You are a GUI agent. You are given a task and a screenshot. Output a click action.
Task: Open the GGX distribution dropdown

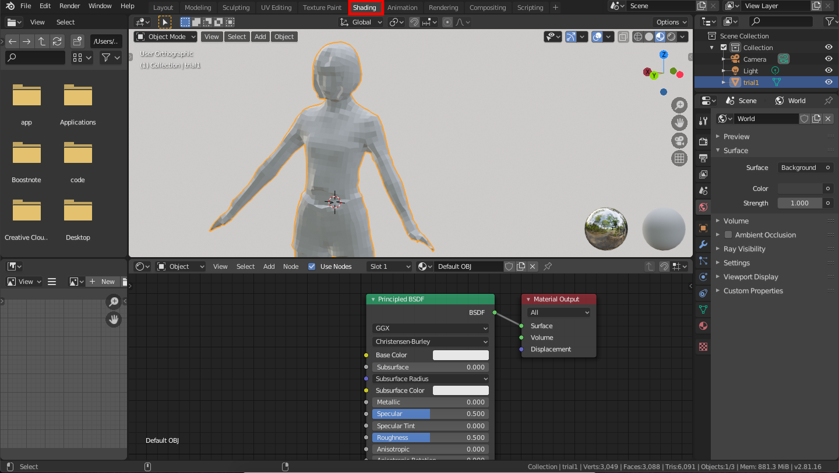[x=431, y=328]
